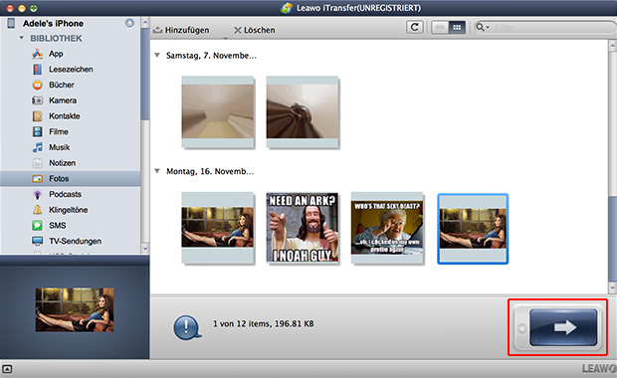Click the Kontakte label text
617x378 pixels.
coord(65,116)
